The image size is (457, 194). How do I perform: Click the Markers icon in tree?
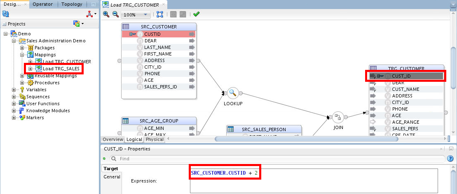coord(22,118)
